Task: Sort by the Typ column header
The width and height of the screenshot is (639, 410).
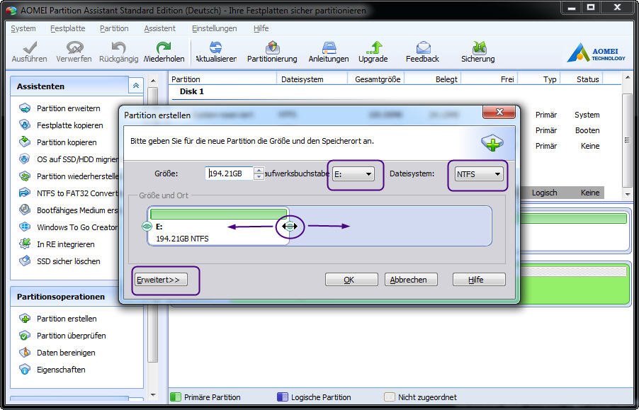Action: (539, 79)
